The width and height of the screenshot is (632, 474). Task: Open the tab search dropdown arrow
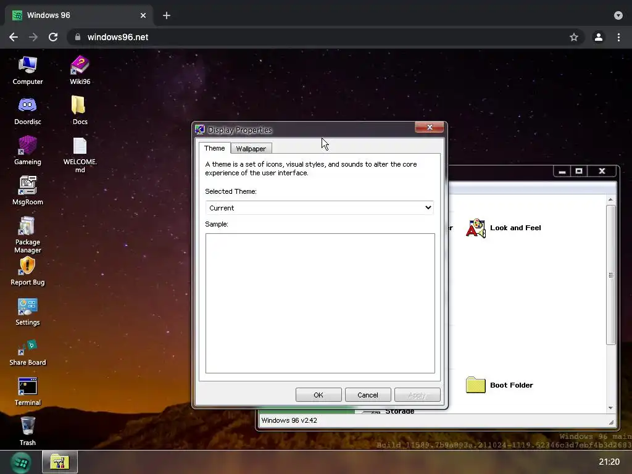click(618, 15)
